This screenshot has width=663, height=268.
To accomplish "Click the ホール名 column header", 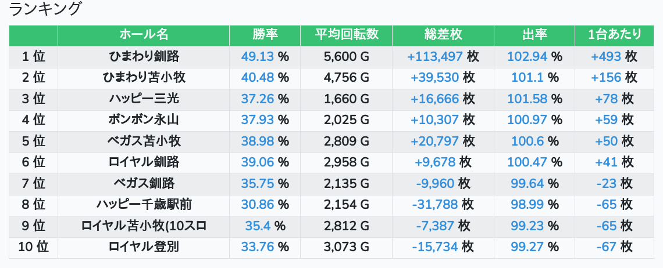I will coord(144,35).
